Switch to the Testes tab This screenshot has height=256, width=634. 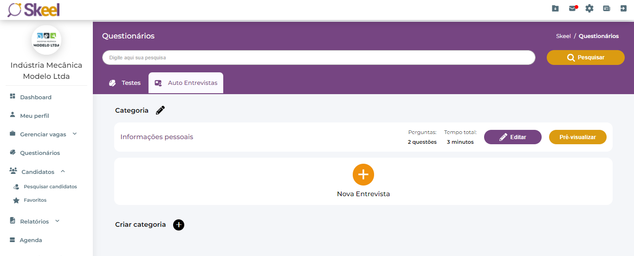pos(125,83)
